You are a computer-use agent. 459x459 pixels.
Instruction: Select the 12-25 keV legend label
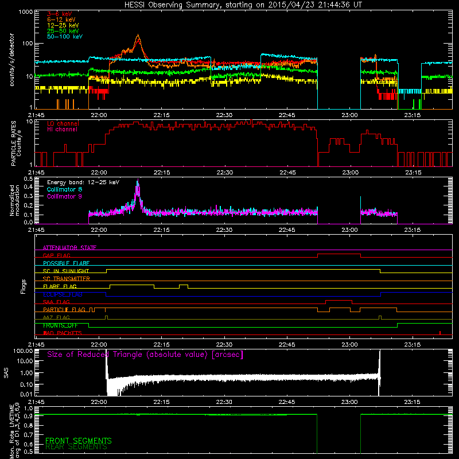coord(63,25)
